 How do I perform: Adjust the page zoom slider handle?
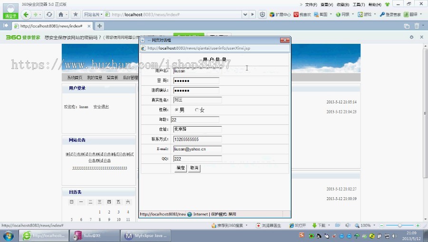pyautogui.click(x=399, y=226)
